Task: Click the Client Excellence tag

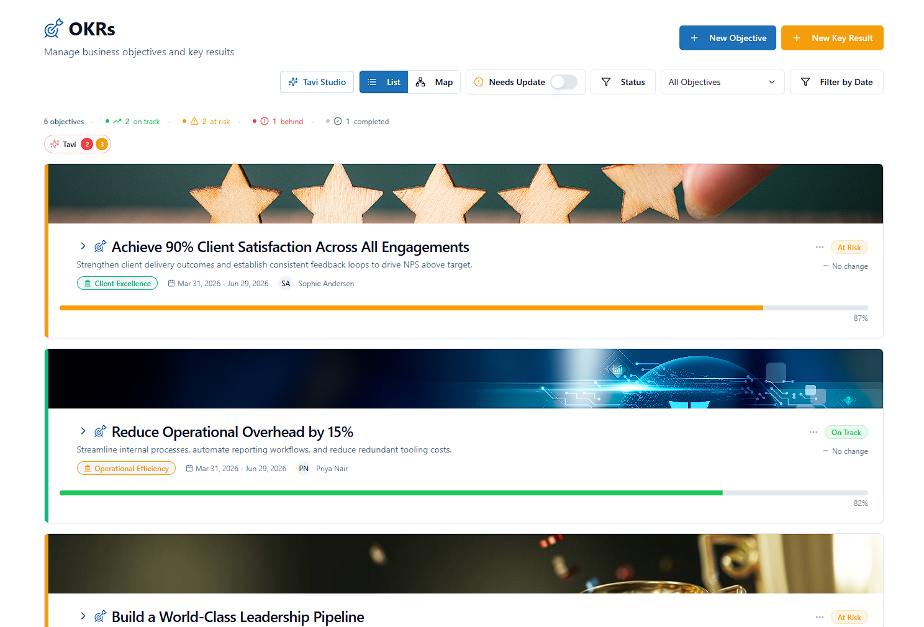Action: pos(117,283)
